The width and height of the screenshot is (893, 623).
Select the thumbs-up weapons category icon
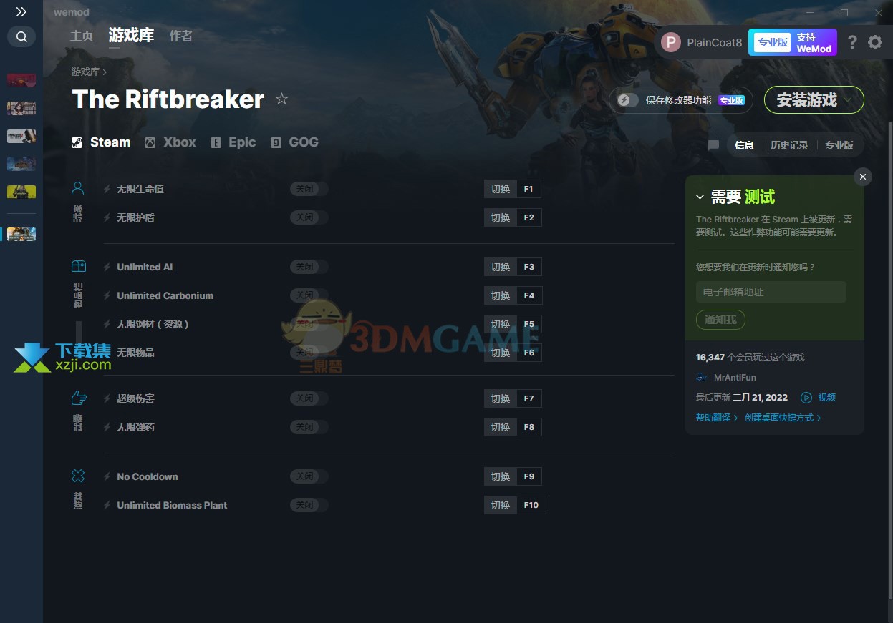point(78,398)
